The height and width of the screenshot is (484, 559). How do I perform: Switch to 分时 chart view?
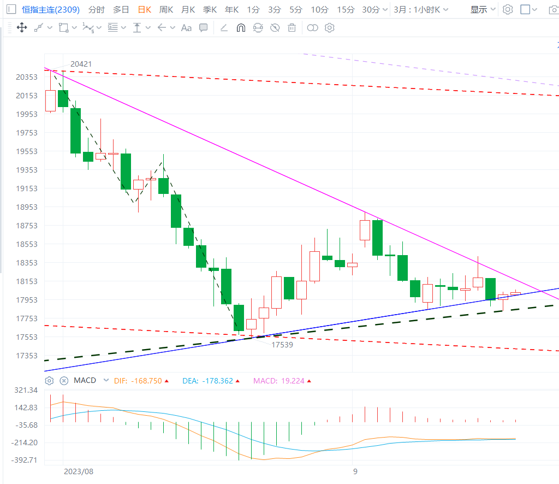pos(97,10)
